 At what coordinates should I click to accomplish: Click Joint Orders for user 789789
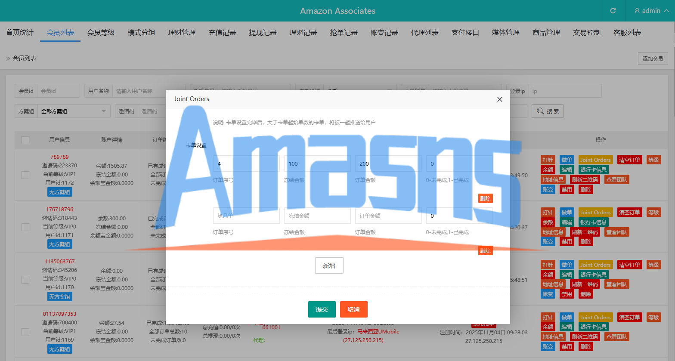coord(595,160)
